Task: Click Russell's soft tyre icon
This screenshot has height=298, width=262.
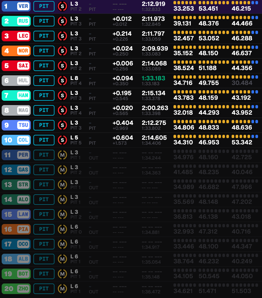Action: coord(62,21)
